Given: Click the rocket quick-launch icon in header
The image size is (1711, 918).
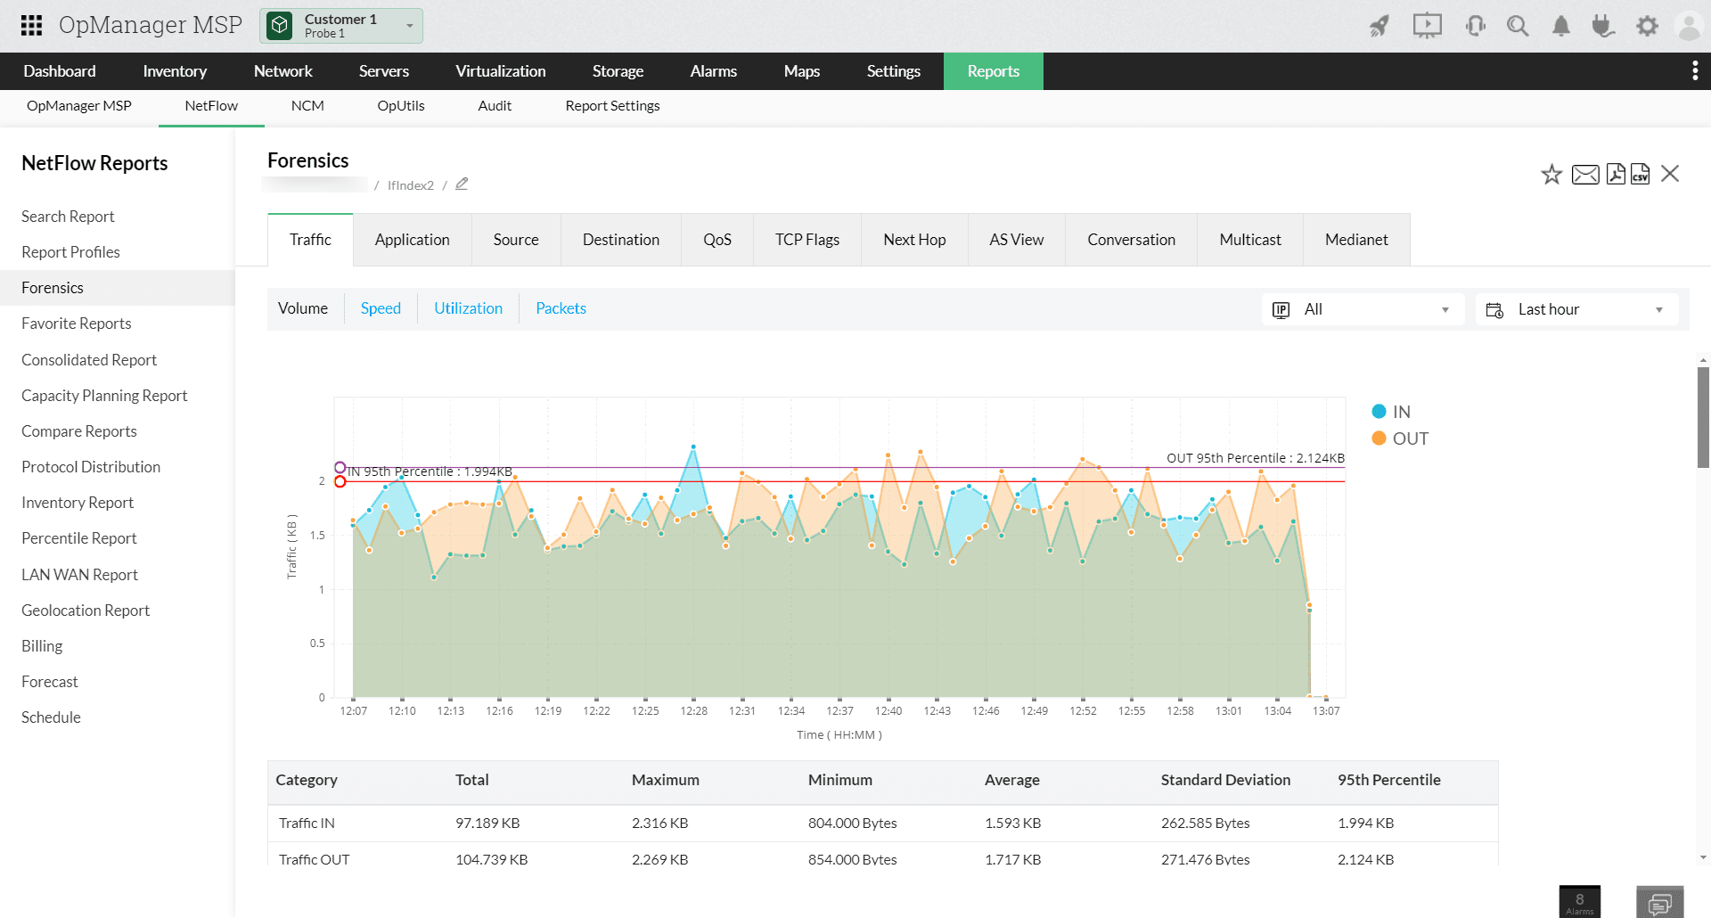Looking at the screenshot, I should [1379, 26].
